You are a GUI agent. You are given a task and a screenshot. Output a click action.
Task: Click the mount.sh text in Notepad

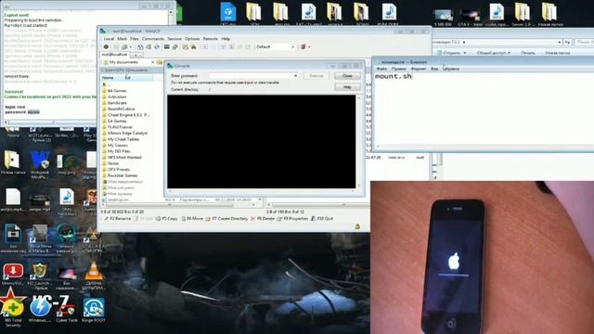[394, 76]
